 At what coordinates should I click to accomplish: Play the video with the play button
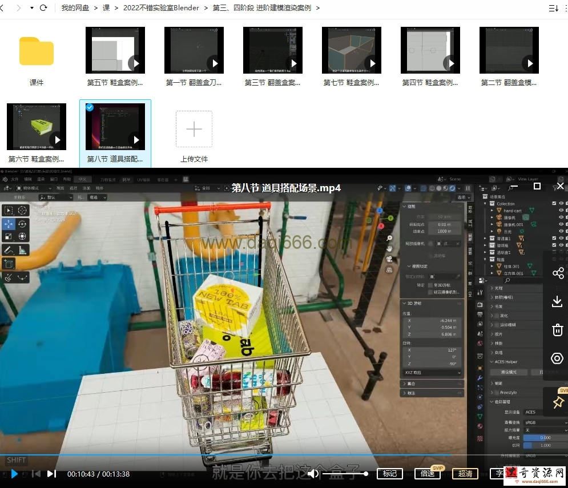coord(14,474)
